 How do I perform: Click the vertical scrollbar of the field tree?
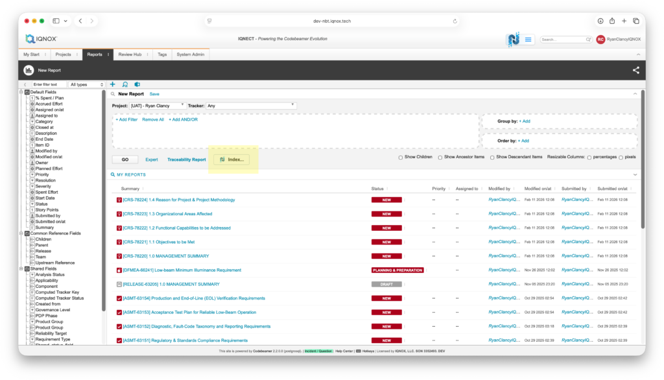(104, 208)
